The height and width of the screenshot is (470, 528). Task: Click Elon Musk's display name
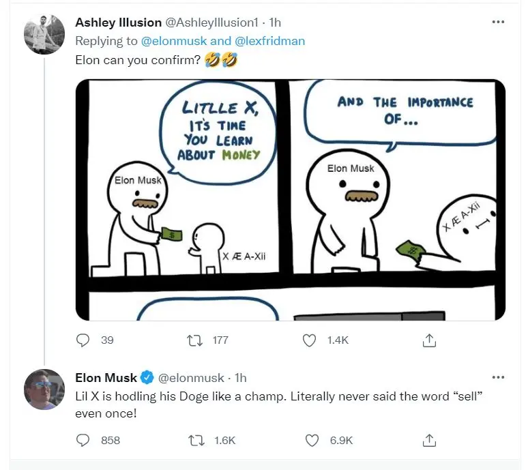[106, 378]
